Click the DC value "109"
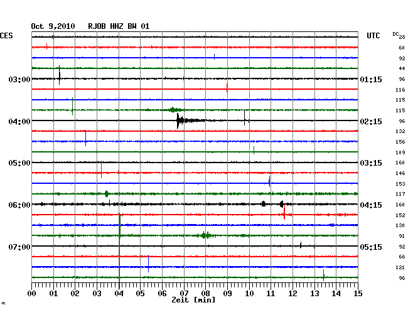Image resolution: width=408 pixels, height=310 pixels. coord(400,152)
